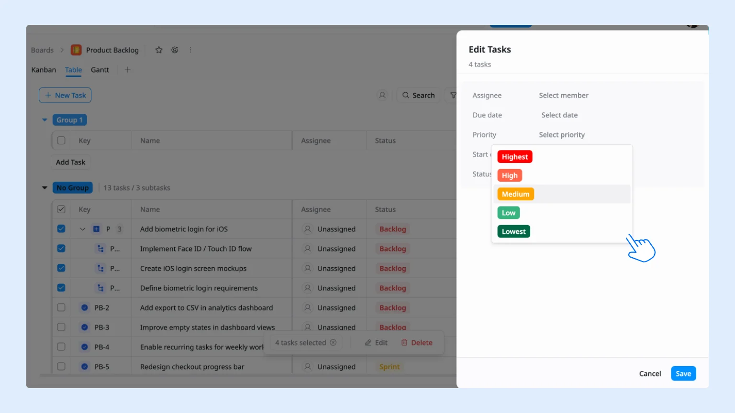Switch to the Kanban view tab
This screenshot has height=413, width=735.
coord(44,70)
